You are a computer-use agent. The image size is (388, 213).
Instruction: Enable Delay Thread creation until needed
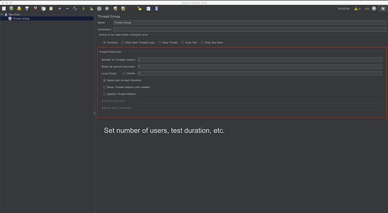tap(105, 87)
